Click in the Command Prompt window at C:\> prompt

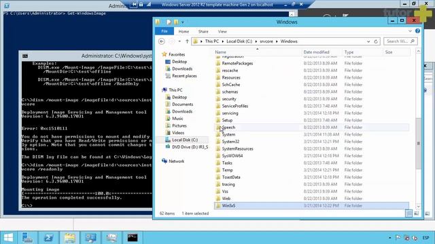coord(27,205)
